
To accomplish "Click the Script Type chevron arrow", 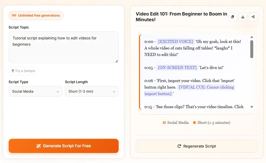I will pyautogui.click(x=58, y=92).
